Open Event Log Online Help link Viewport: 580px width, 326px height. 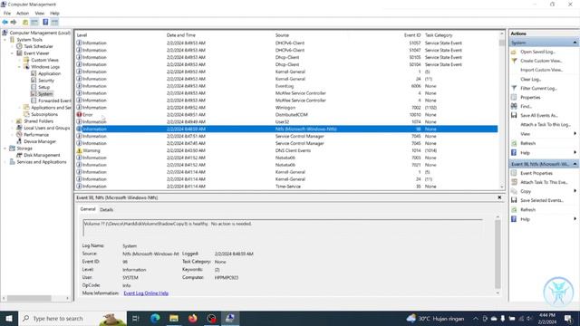(146, 293)
